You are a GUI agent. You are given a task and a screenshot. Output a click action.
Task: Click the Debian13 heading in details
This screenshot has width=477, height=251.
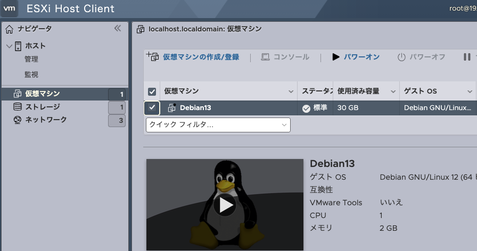pyautogui.click(x=332, y=164)
